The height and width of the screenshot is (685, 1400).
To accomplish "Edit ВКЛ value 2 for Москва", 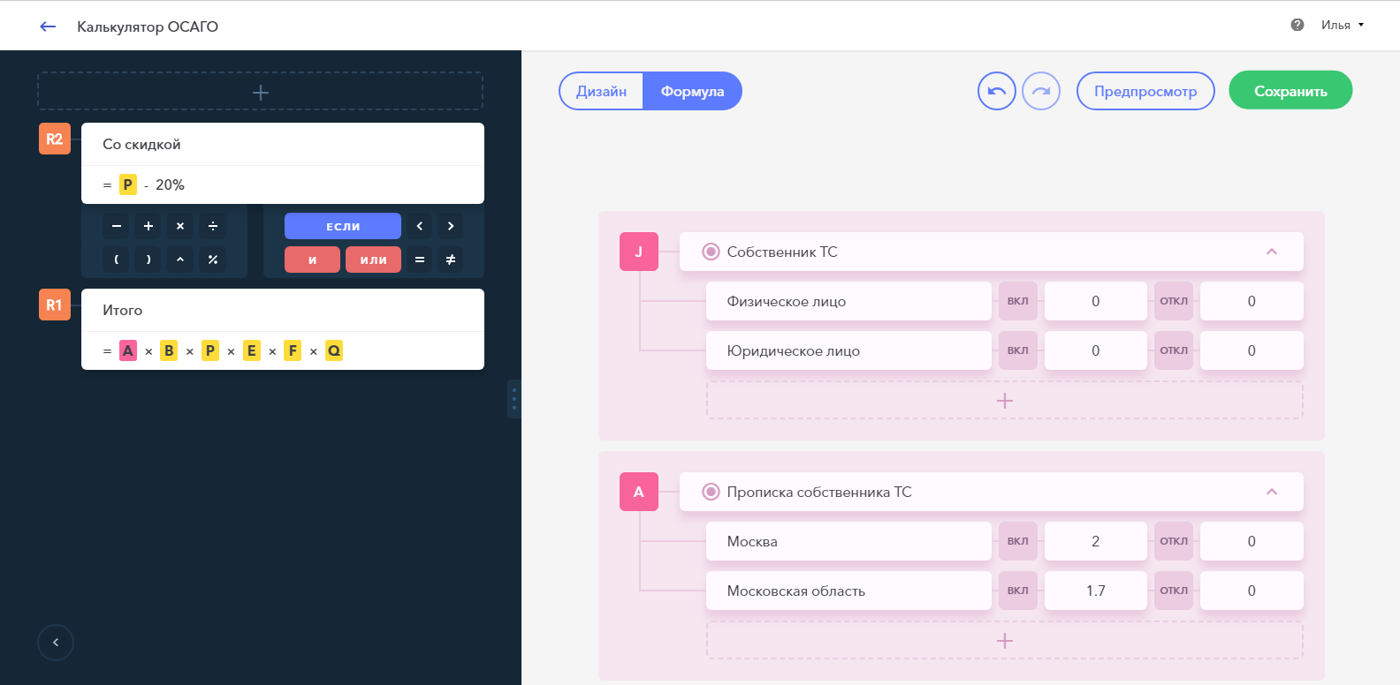I will click(1096, 541).
